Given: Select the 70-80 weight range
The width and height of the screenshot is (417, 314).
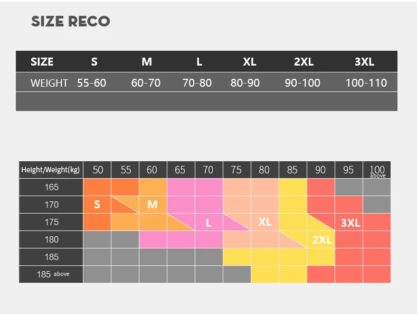Looking at the screenshot, I should [197, 83].
